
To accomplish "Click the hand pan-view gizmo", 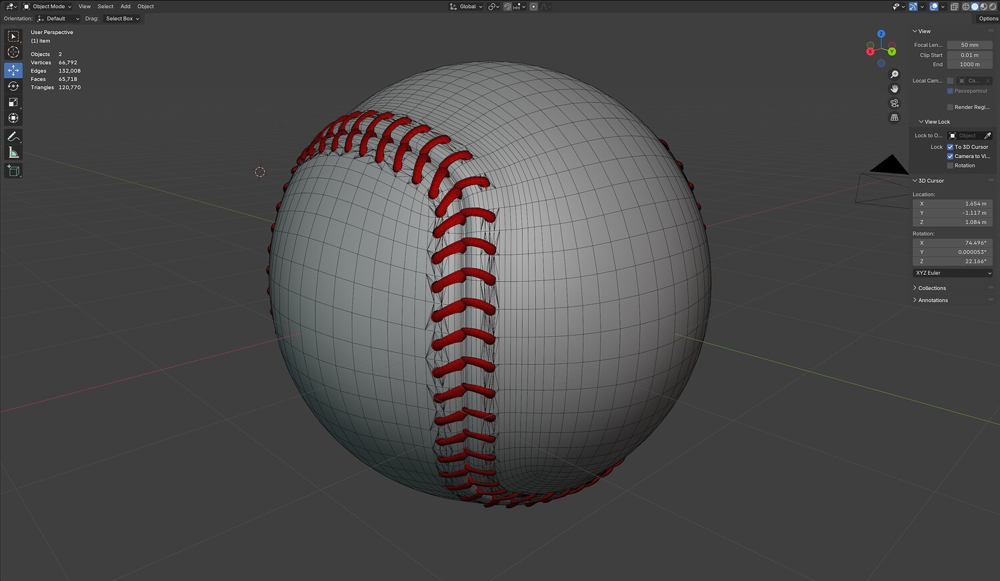I will tap(895, 89).
